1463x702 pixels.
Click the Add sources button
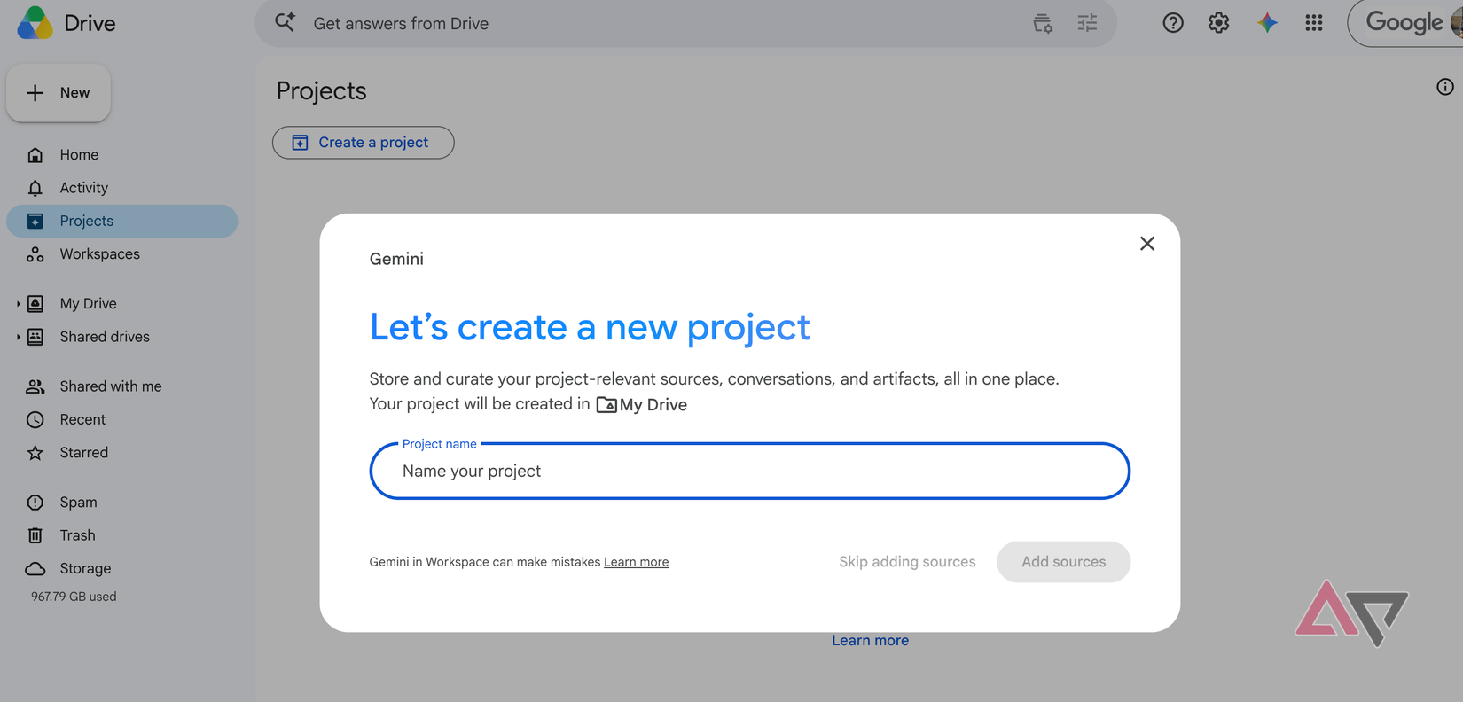click(1063, 562)
